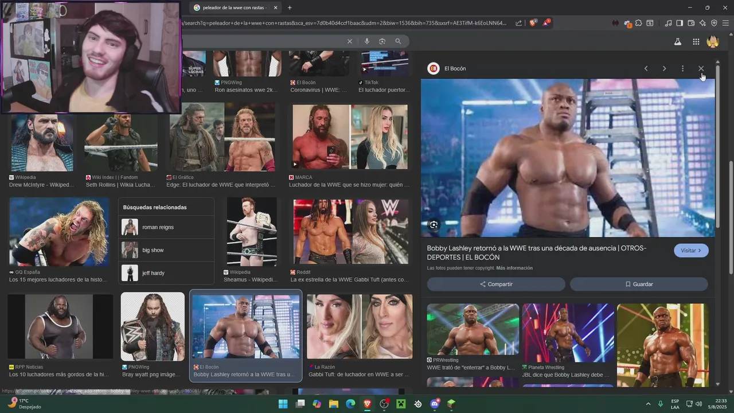The width and height of the screenshot is (734, 413).
Task: Open Brave Rewards triangle icon
Action: coord(546,23)
